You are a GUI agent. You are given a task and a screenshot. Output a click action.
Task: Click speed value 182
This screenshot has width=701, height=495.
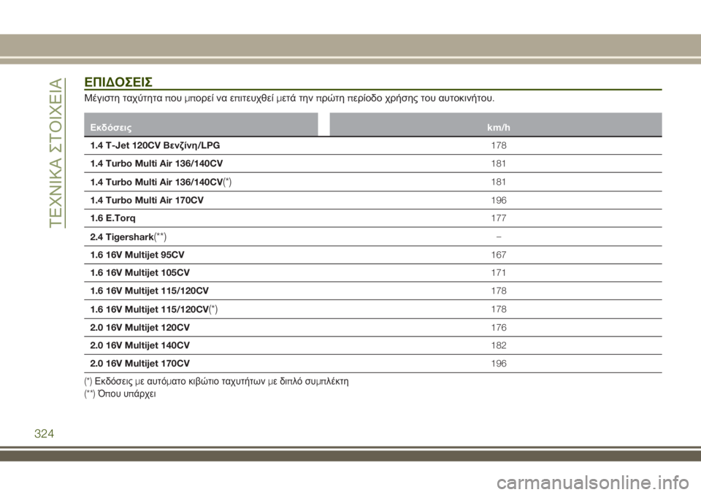499,345
